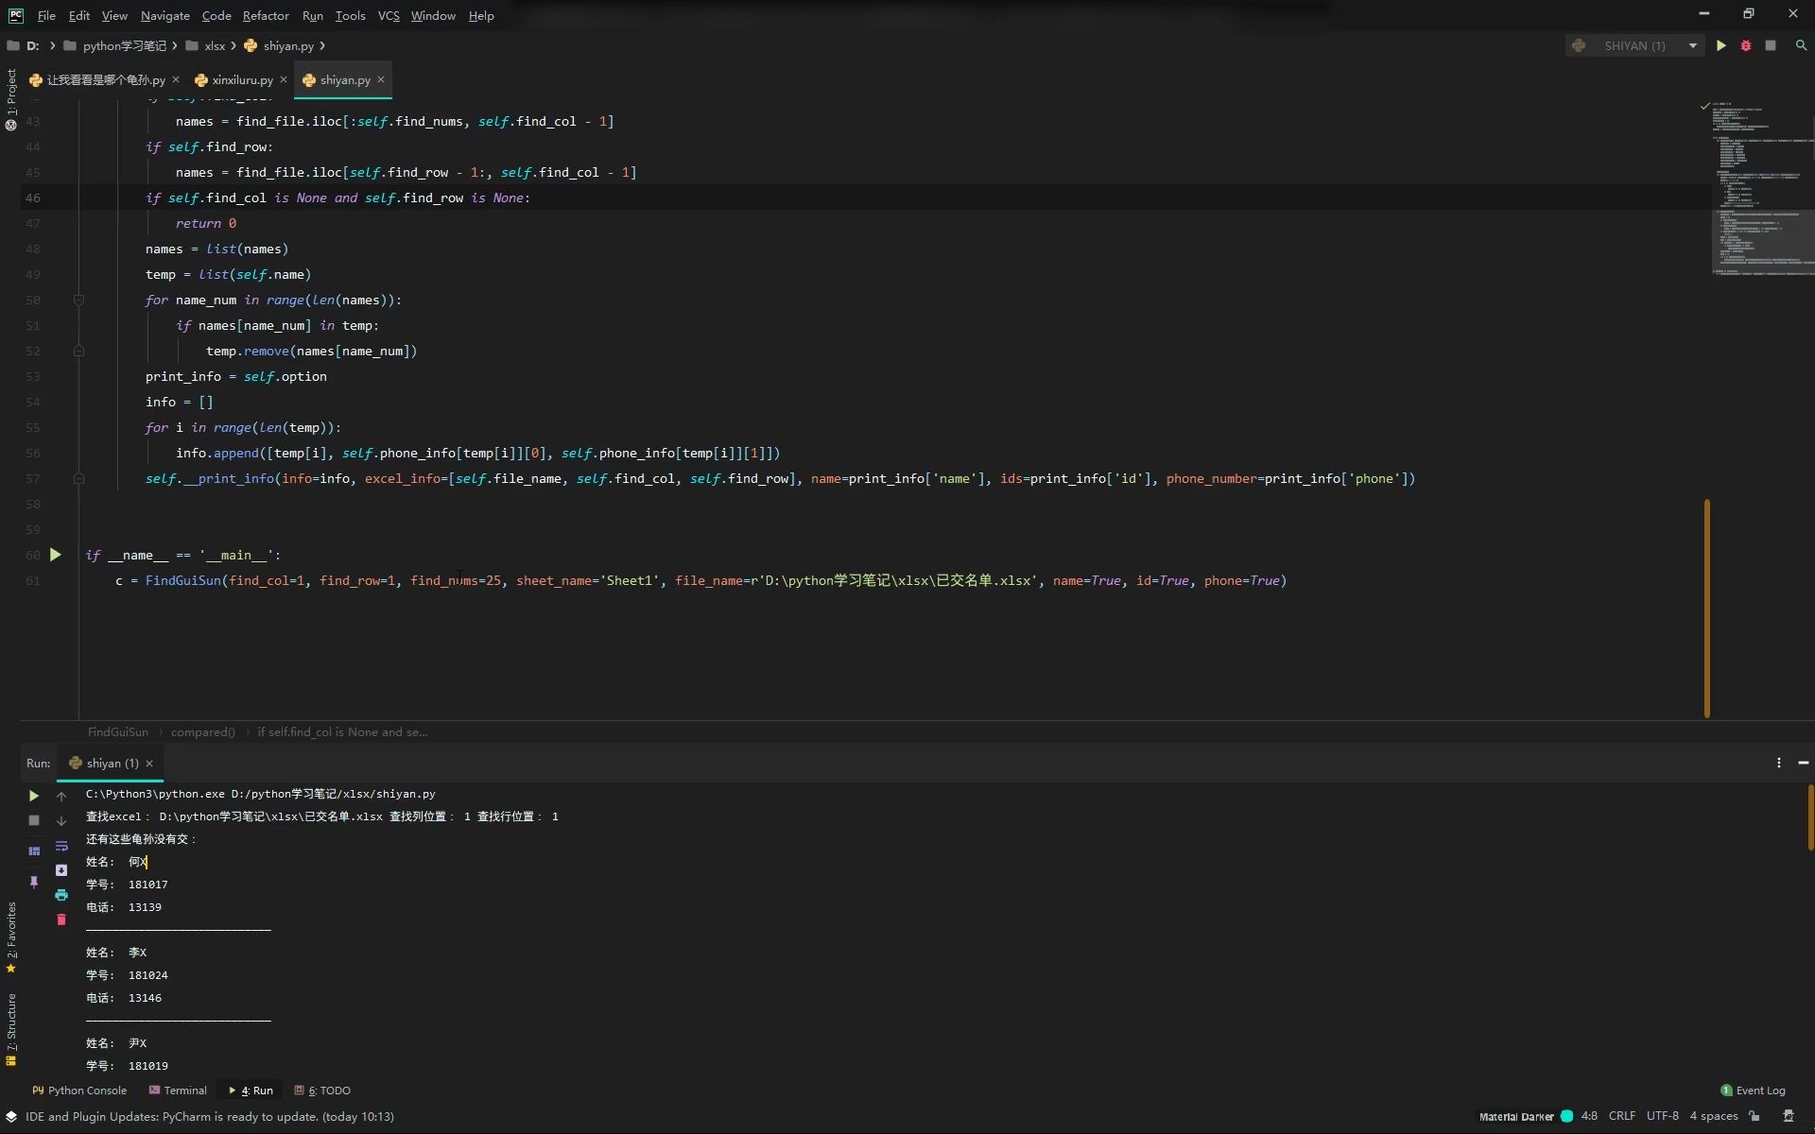1815x1134 pixels.
Task: Open the UTF-8 encoding selector
Action: point(1662,1116)
